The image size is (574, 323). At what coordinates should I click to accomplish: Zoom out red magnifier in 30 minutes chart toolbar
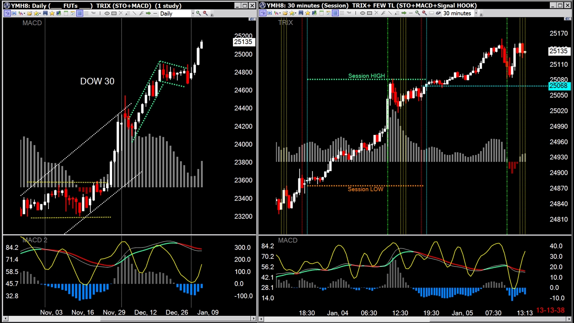[424, 13]
